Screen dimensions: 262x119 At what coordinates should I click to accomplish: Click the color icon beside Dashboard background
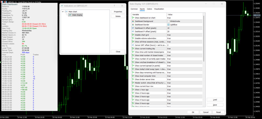[x=133, y=21]
